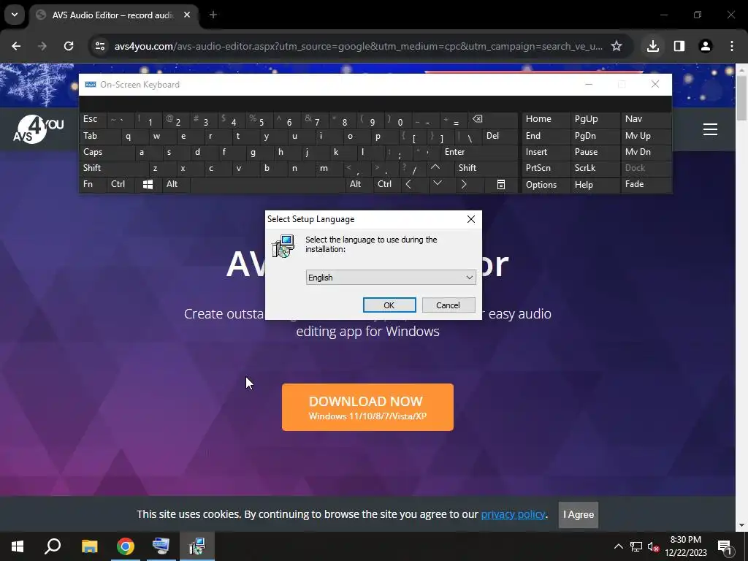Toggle right Alt key on On-Screen Keyboard

[359, 184]
